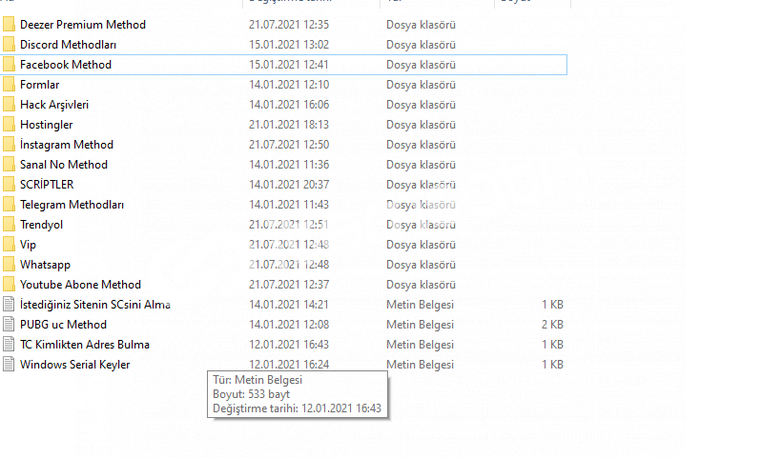Image resolution: width=761 pixels, height=458 pixels.
Task: Click the Youtube Abone Method folder icon
Action: click(x=9, y=285)
